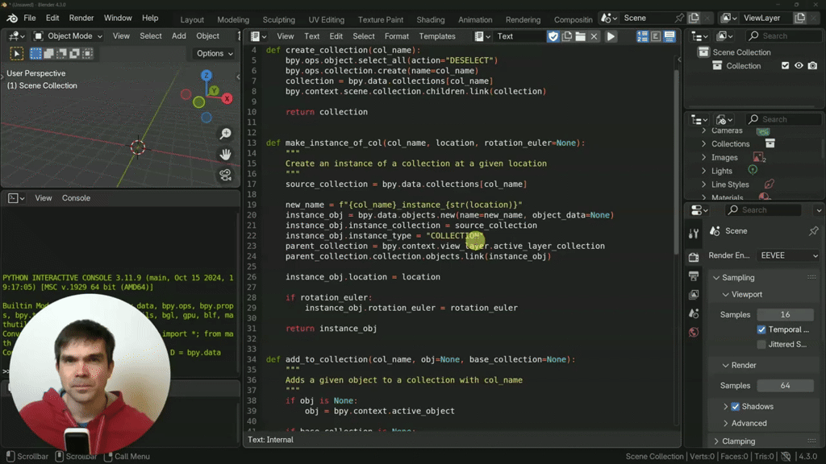Open a text file with the folder icon

coord(579,35)
